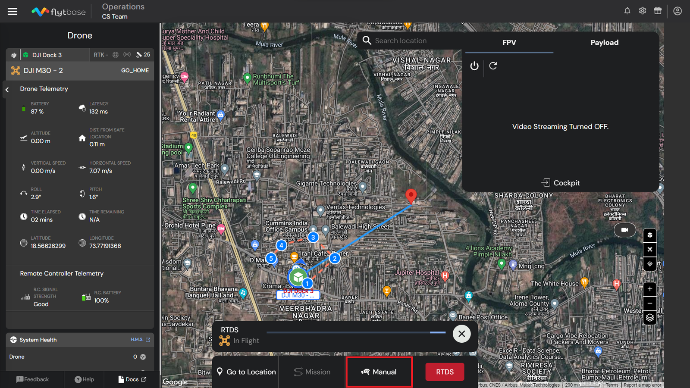Open the hamburger navigation menu

[13, 12]
